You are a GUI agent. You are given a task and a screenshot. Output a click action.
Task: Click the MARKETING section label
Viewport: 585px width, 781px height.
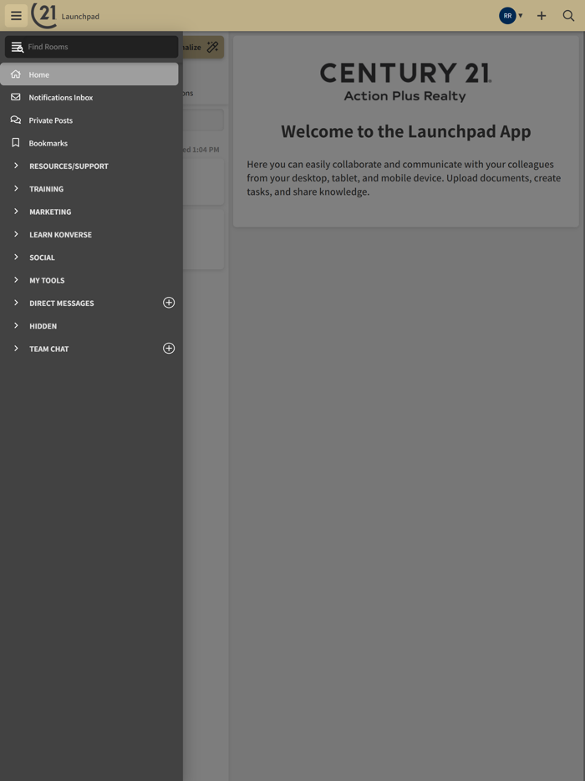(x=50, y=212)
